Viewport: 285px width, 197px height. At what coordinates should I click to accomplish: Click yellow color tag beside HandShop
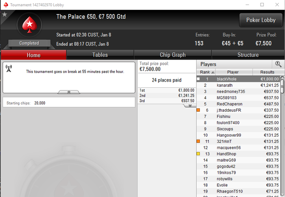coord(198,154)
